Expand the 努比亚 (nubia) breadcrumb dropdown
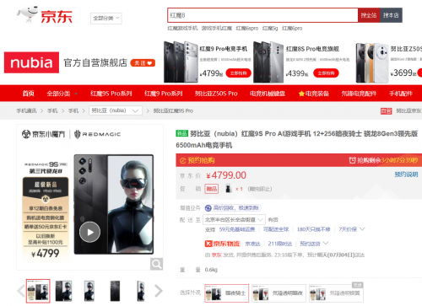The height and width of the screenshot is (306, 422). [x=116, y=110]
